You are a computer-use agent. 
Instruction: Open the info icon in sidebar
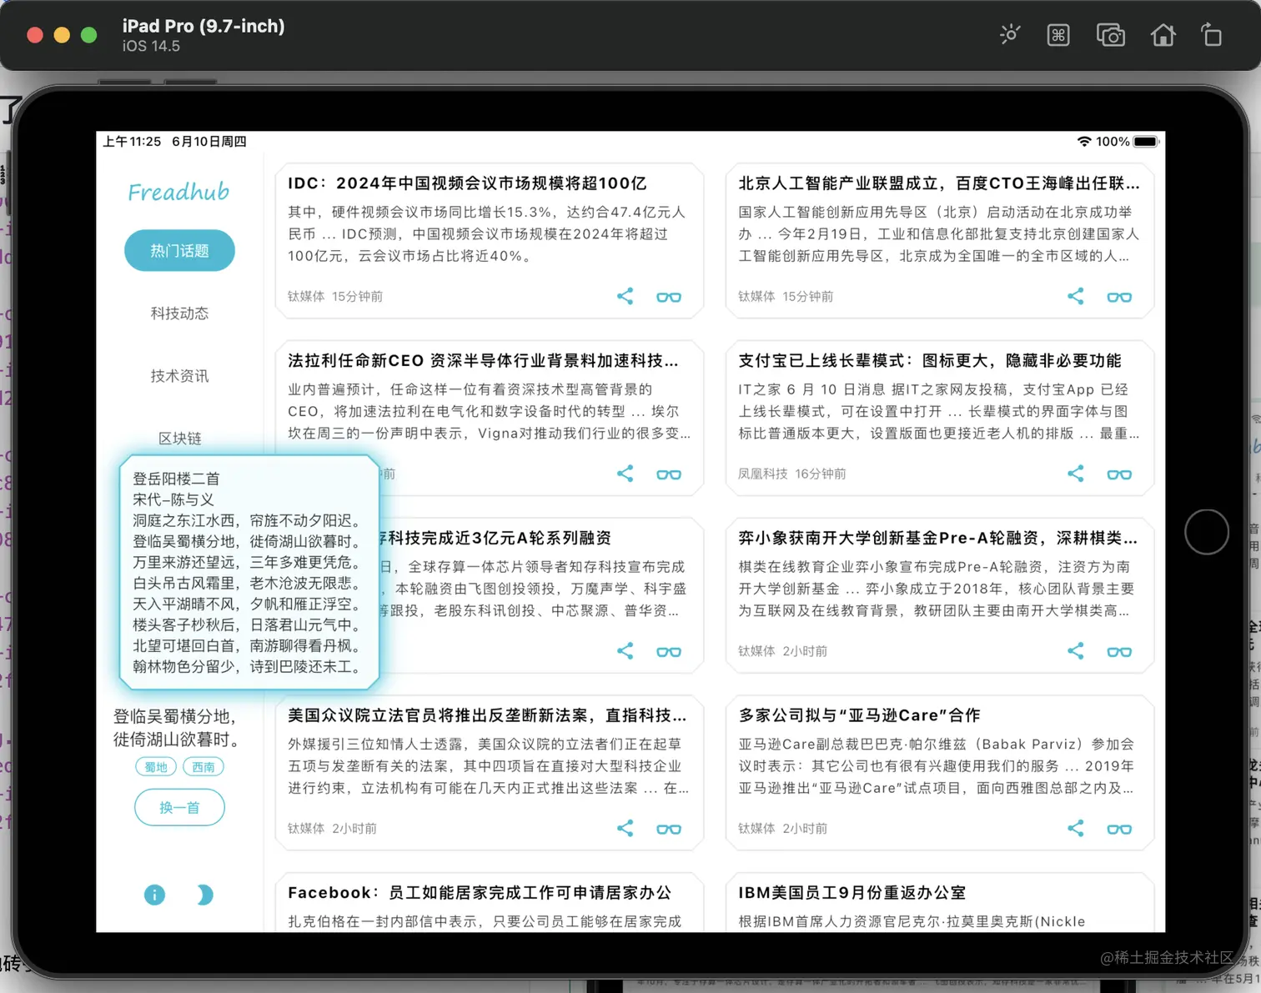[x=154, y=895]
